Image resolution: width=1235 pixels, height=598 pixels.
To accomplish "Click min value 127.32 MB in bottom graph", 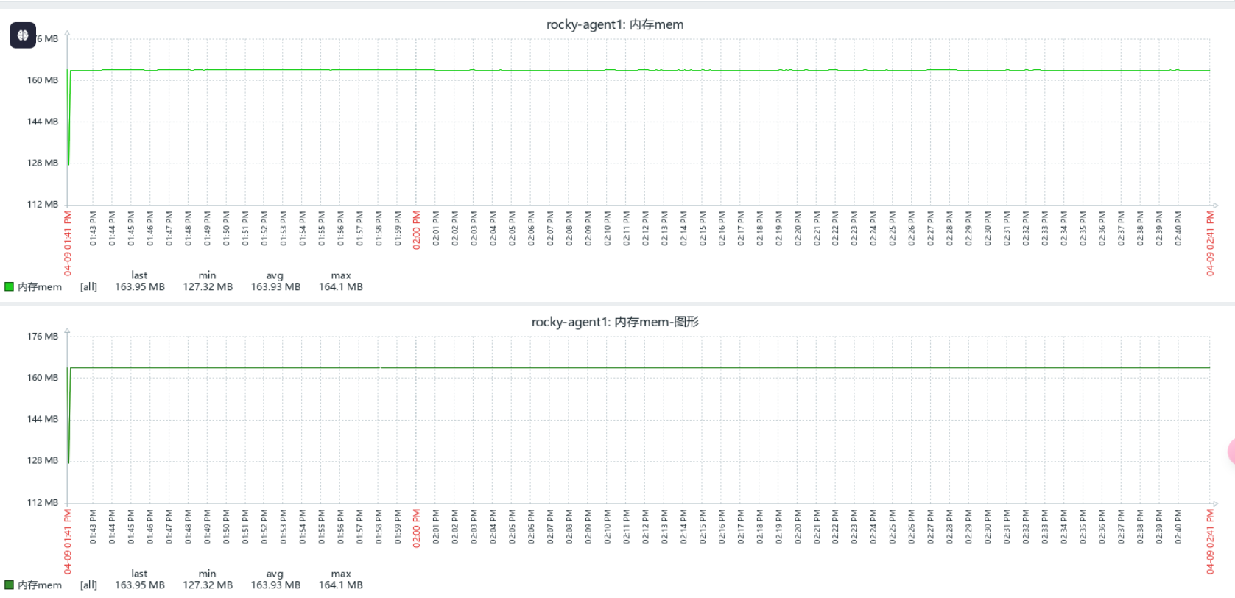I will (x=208, y=585).
